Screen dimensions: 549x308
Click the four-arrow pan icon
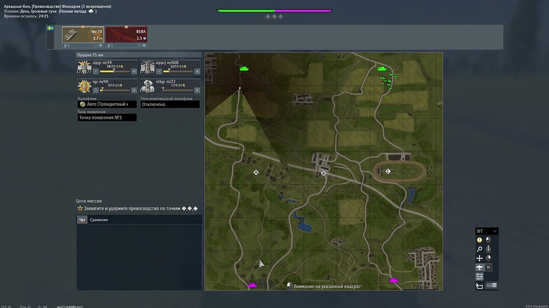click(479, 258)
